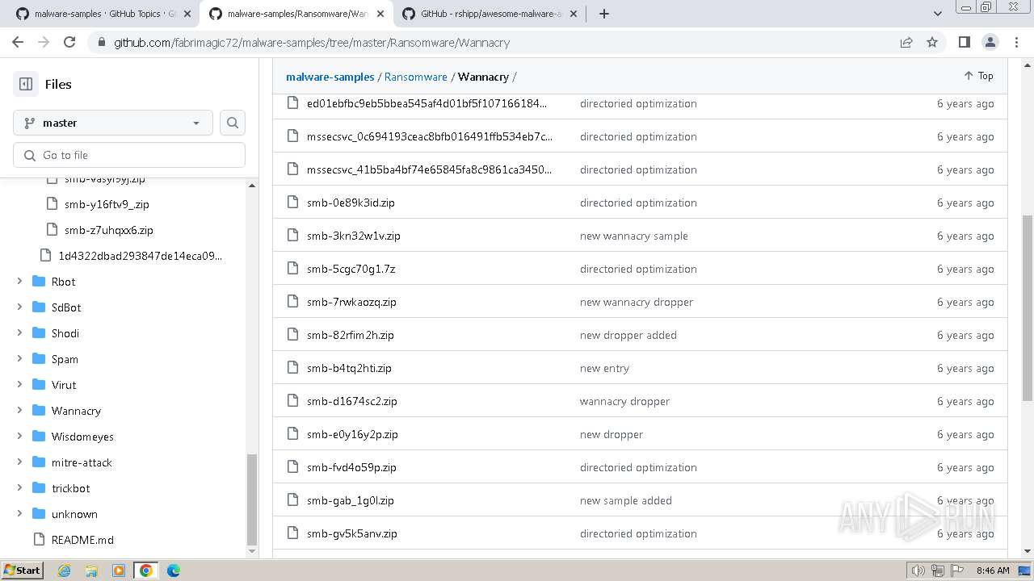
Task: Click the search files magnifier button
Action: tap(233, 123)
